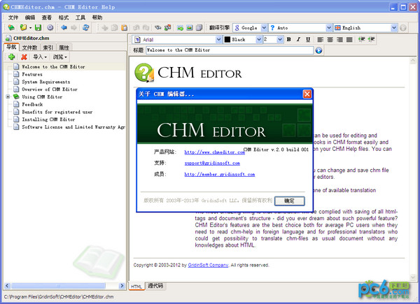This screenshot has height=304, width=420.
Task: Switch to the 索引 tab in left panel
Action: click(47, 48)
